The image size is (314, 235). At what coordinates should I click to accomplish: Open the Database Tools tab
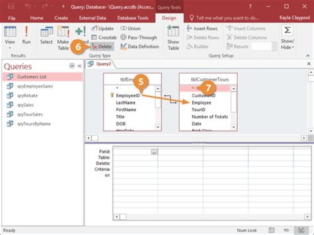[133, 18]
